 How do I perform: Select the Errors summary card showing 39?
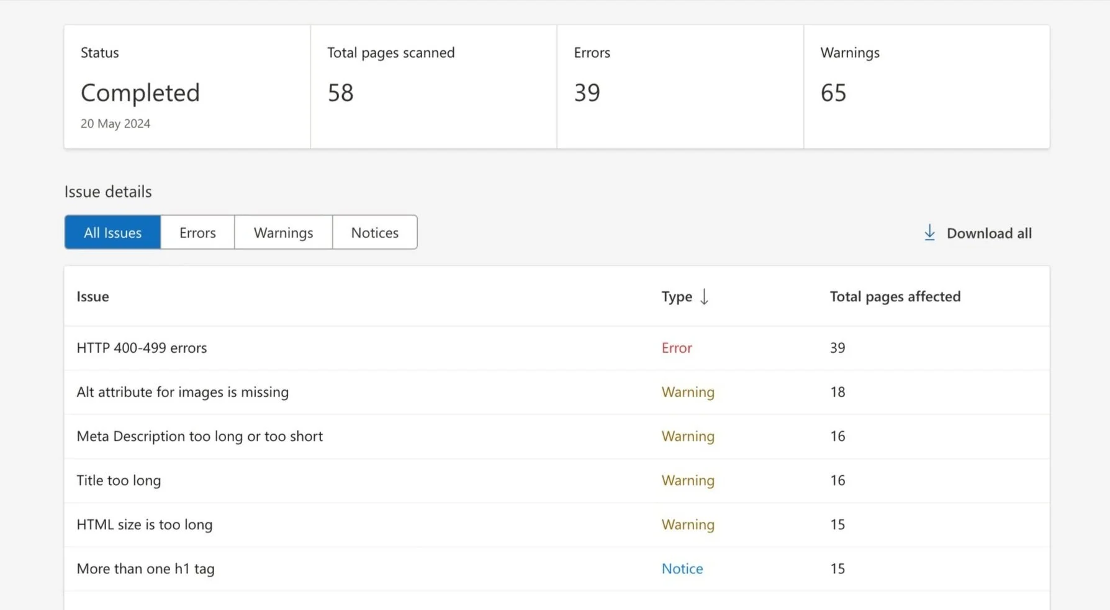[679, 86]
